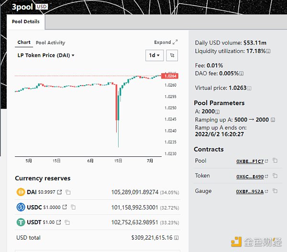Open USDT token external link icon
Viewport: 287px width, 252px height.
58,222
